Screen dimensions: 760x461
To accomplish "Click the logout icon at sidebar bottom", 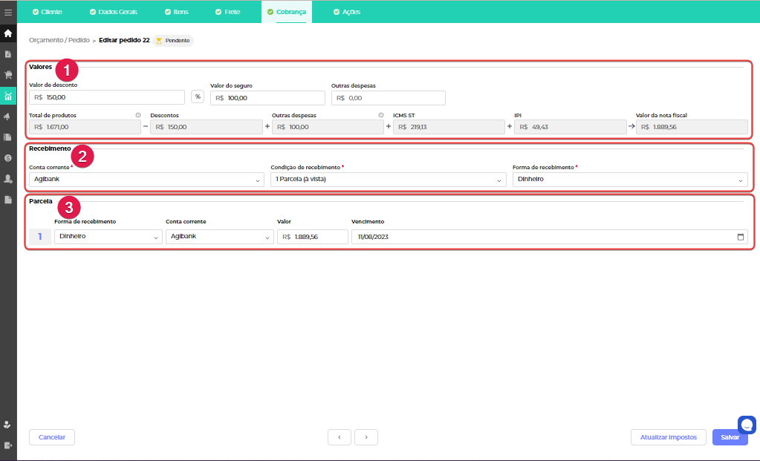I will (x=8, y=445).
